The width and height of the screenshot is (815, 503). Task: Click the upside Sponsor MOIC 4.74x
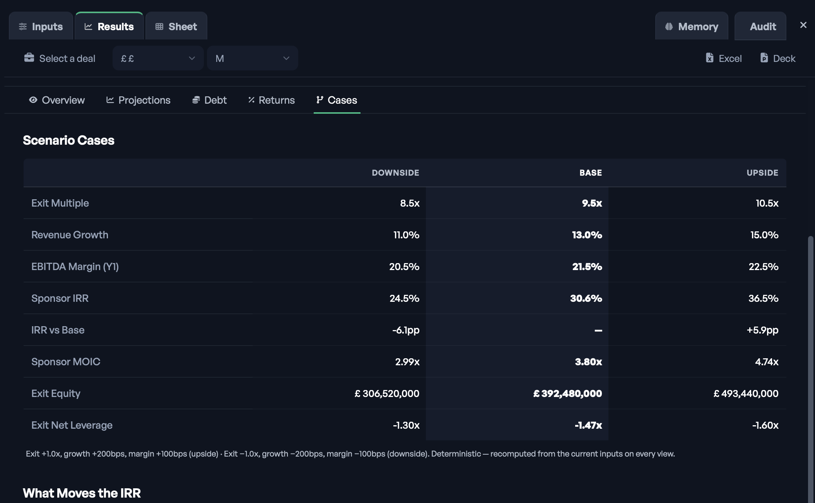767,362
